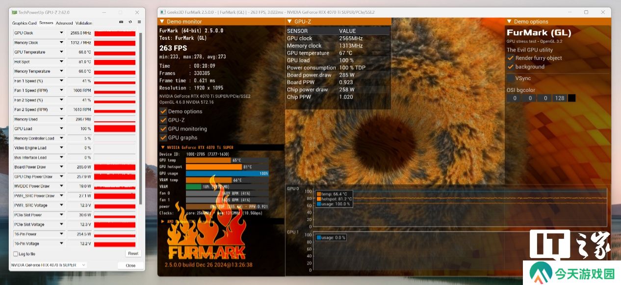The height and width of the screenshot is (285, 621).
Task: Click the GPU 1 usage legend entry
Action: [331, 237]
